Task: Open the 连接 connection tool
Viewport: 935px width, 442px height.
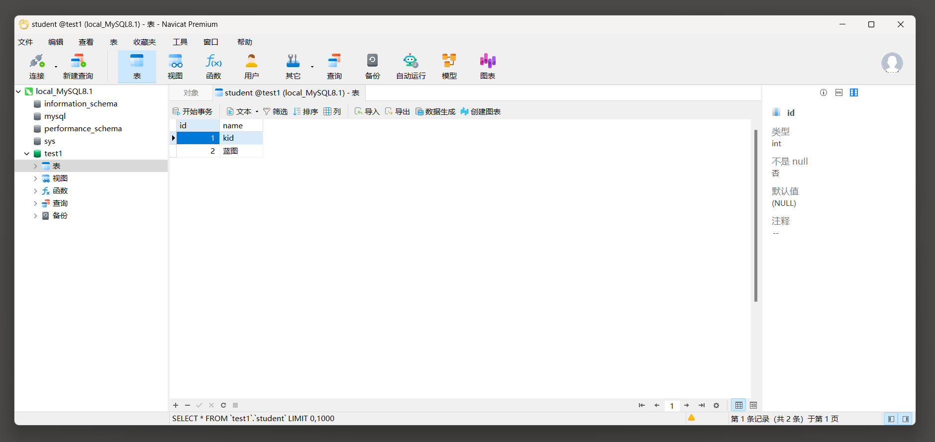Action: [x=37, y=67]
